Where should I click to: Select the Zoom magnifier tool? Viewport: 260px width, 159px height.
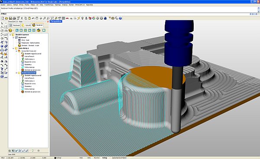coord(45,18)
